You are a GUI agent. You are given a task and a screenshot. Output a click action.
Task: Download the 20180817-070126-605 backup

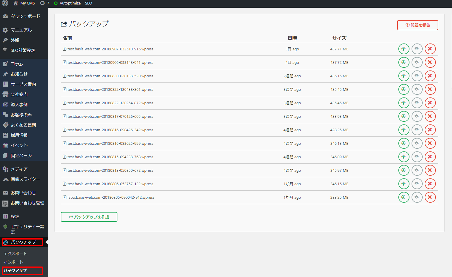click(x=404, y=116)
